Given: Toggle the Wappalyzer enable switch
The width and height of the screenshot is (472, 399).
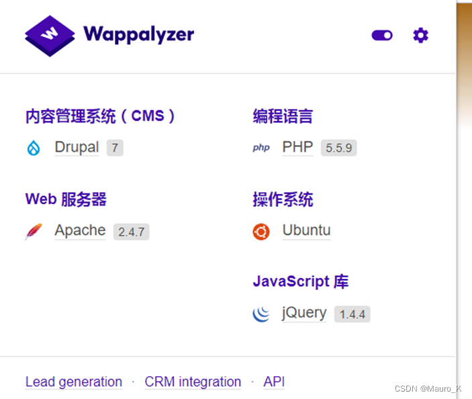Looking at the screenshot, I should click(382, 35).
